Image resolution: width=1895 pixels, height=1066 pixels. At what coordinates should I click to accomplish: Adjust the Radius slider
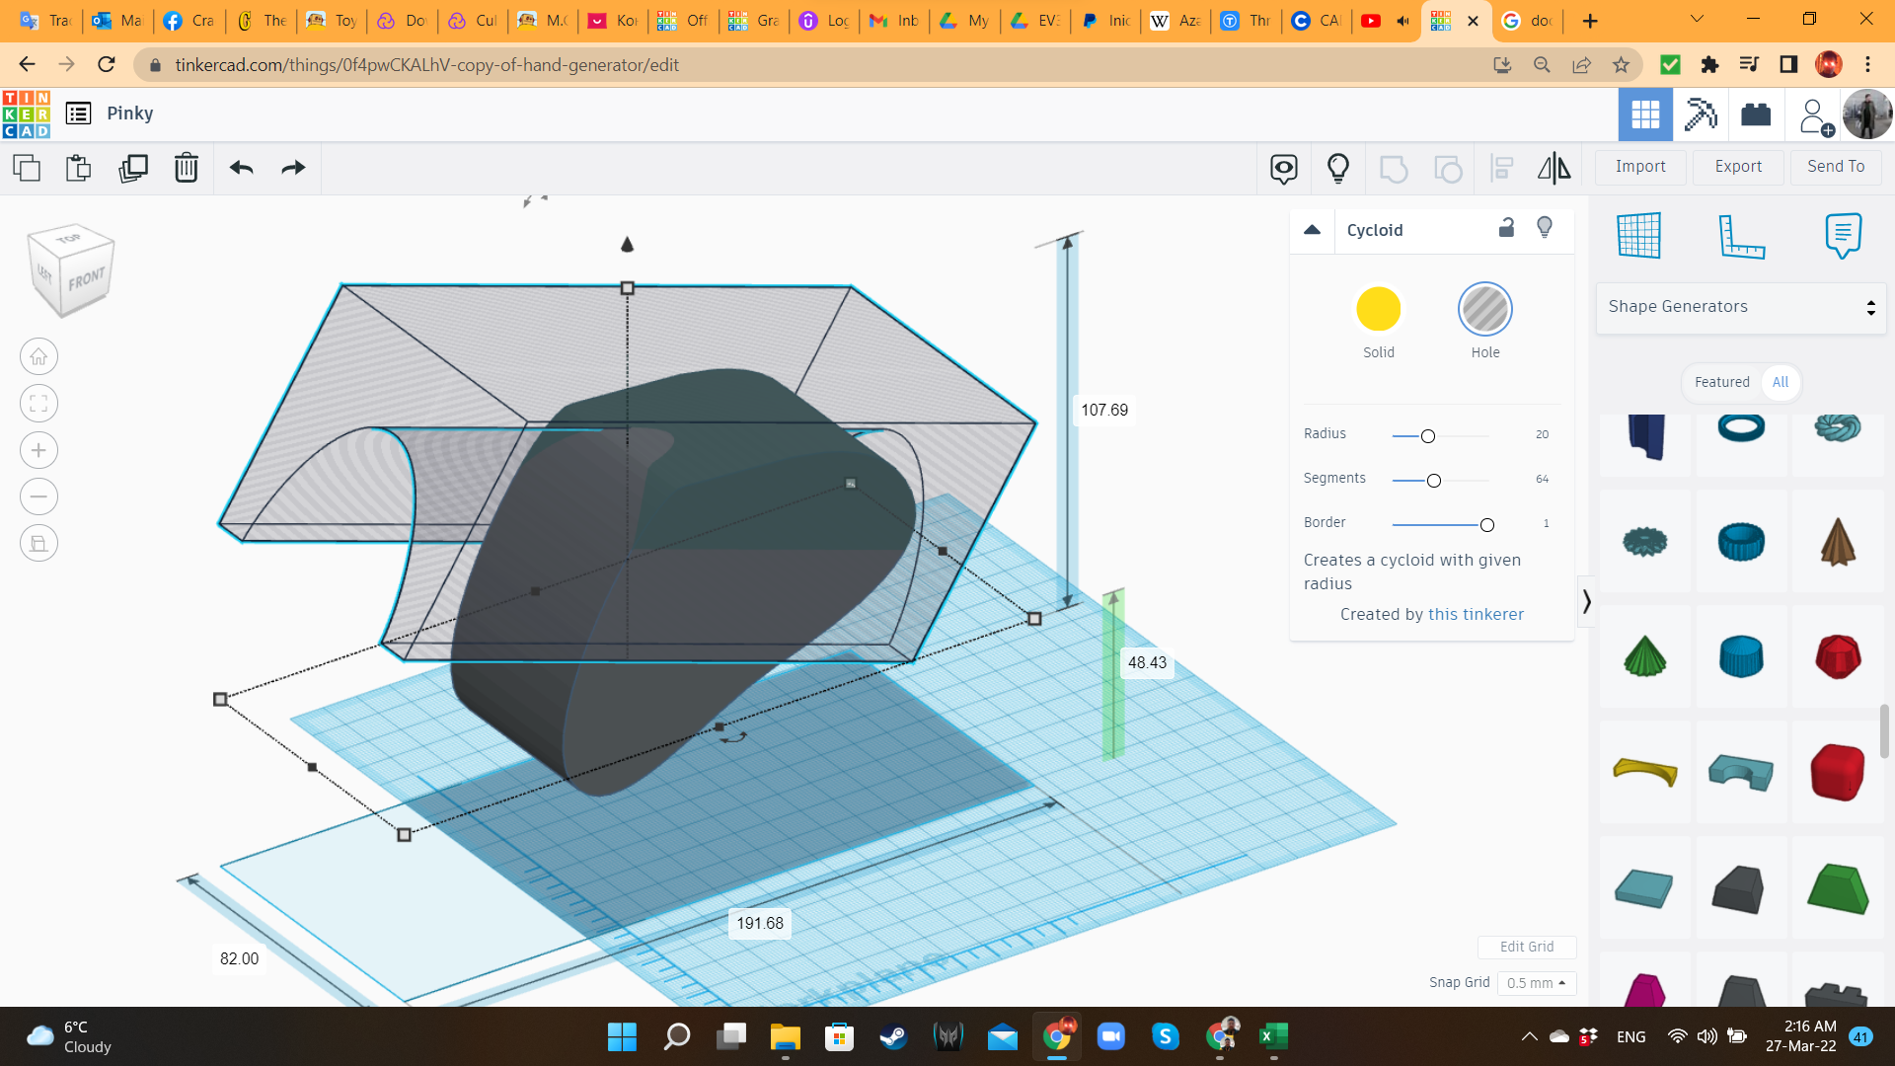coord(1427,436)
